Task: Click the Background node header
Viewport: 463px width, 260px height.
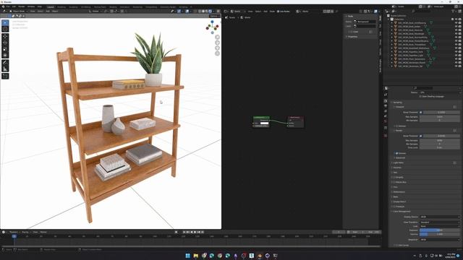Action: click(261, 117)
